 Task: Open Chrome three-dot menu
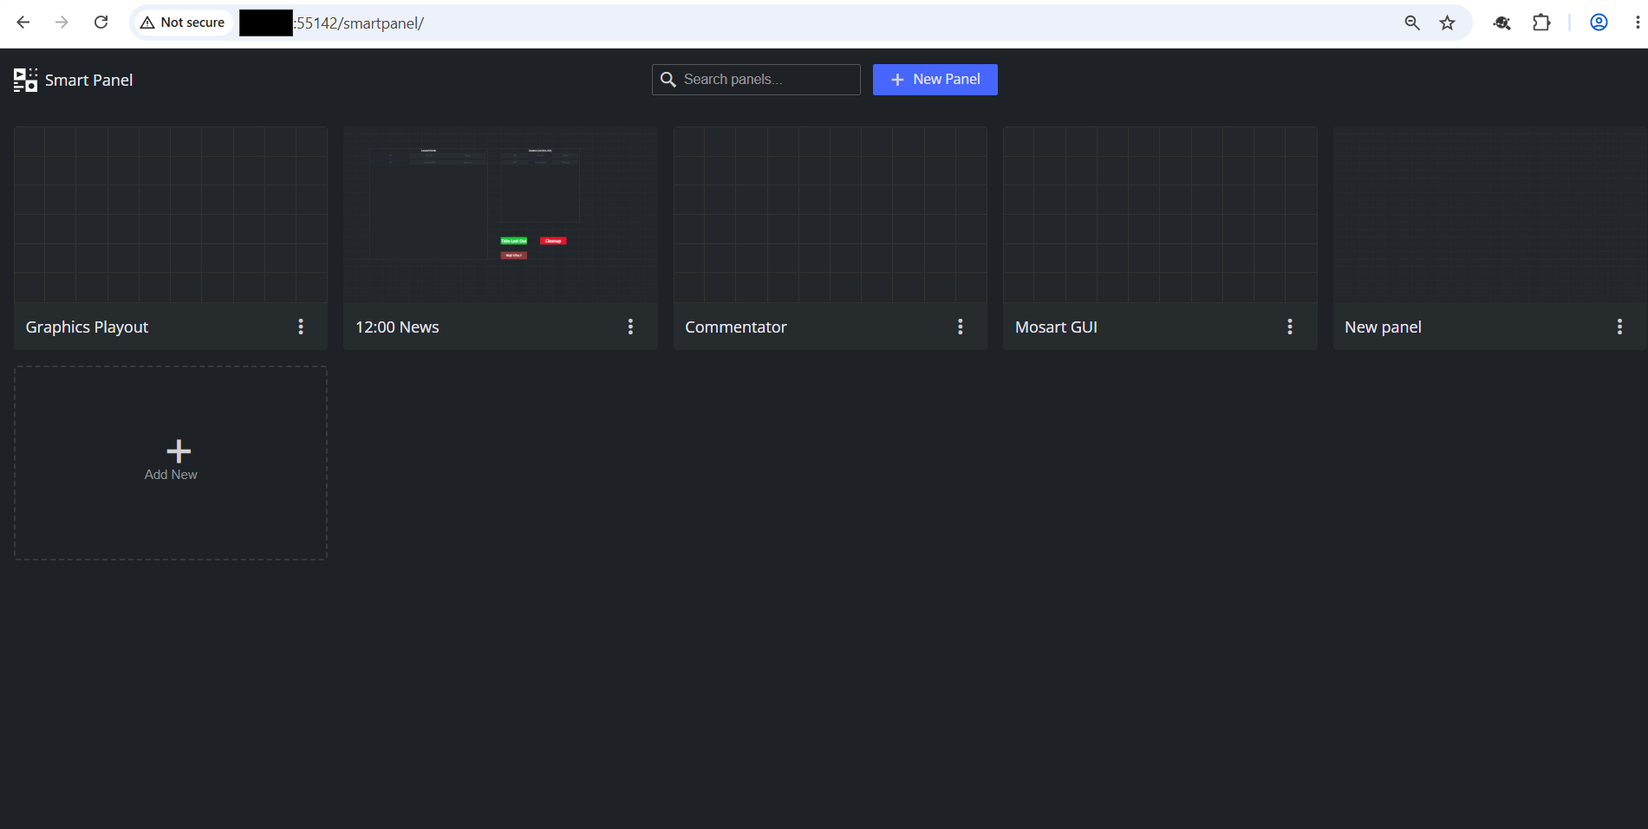point(1637,23)
